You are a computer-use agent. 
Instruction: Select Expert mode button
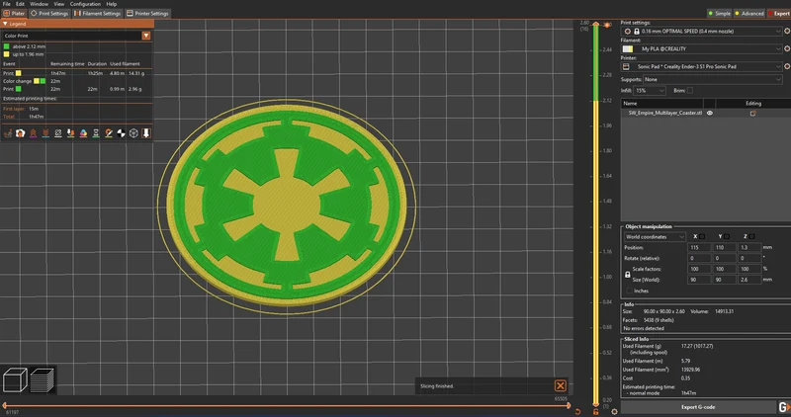tap(778, 14)
